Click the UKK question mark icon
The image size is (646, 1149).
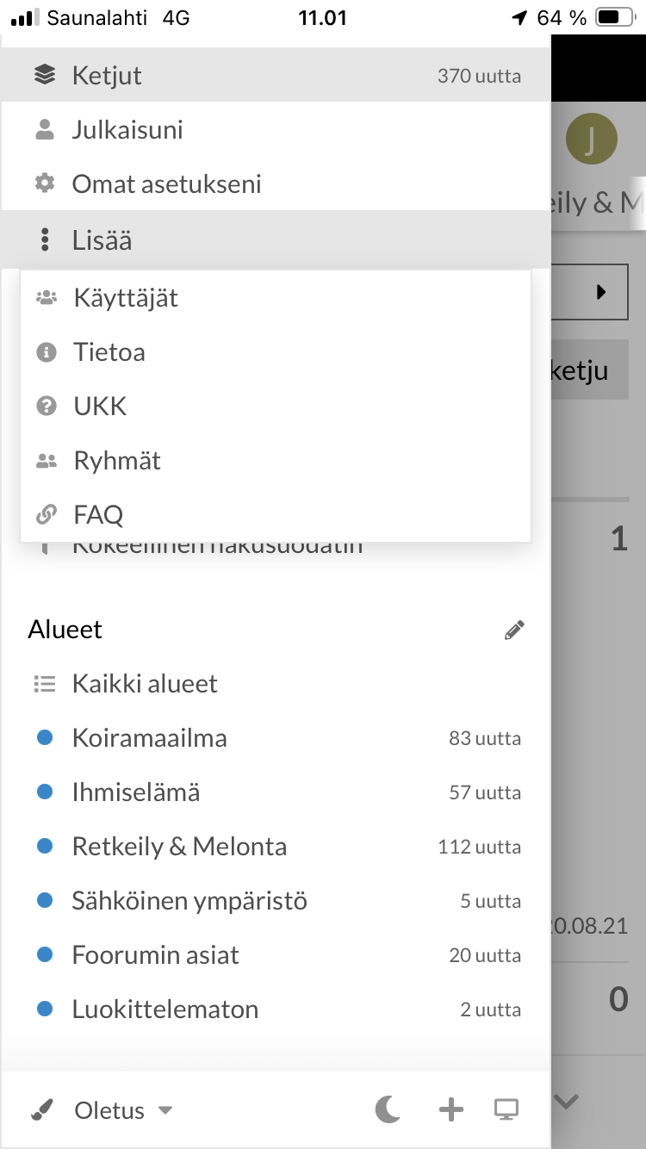[47, 407]
